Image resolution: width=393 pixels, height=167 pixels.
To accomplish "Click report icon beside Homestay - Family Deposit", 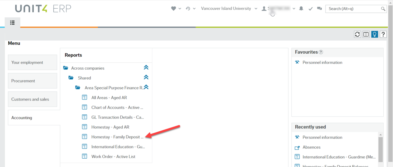I will (x=85, y=136).
